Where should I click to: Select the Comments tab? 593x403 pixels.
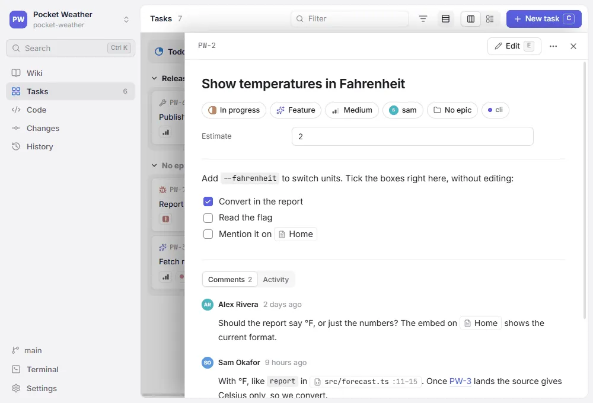click(230, 279)
